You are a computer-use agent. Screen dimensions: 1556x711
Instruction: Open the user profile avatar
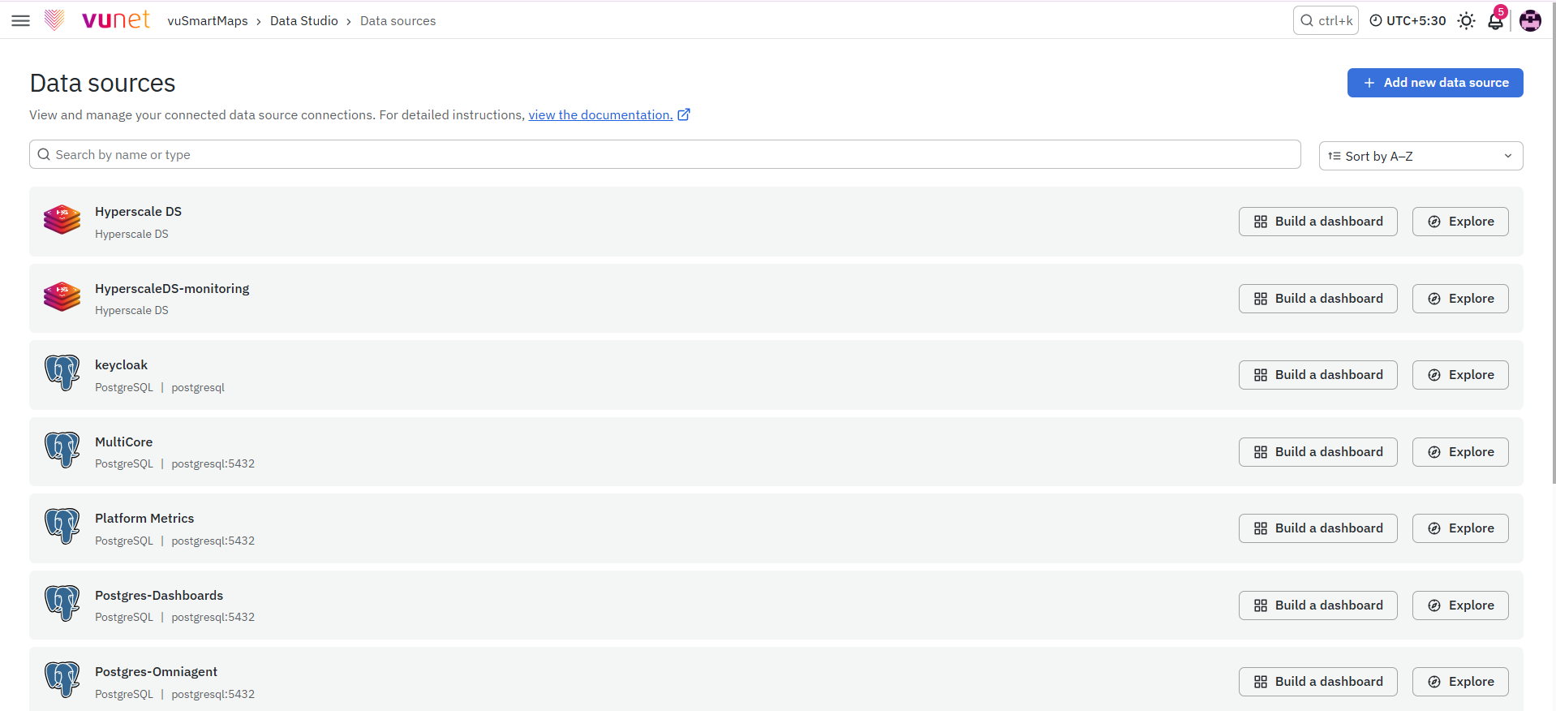pyautogui.click(x=1530, y=20)
